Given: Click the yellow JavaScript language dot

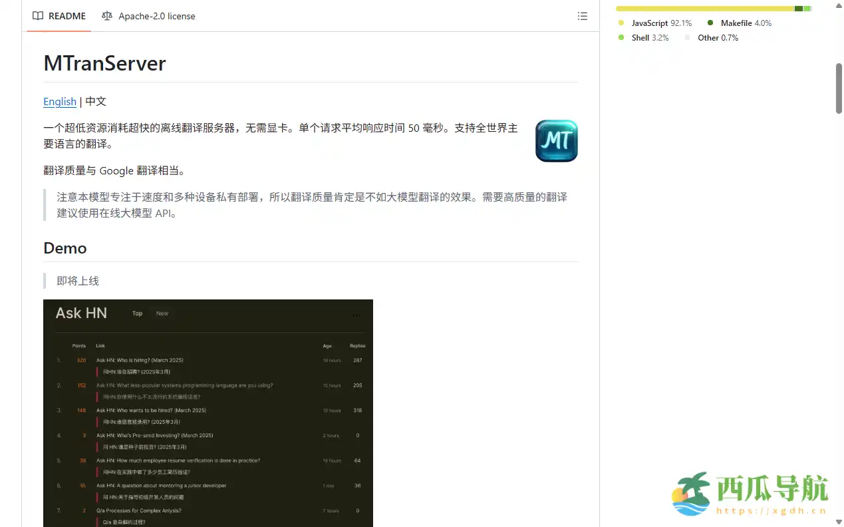Looking at the screenshot, I should [621, 23].
